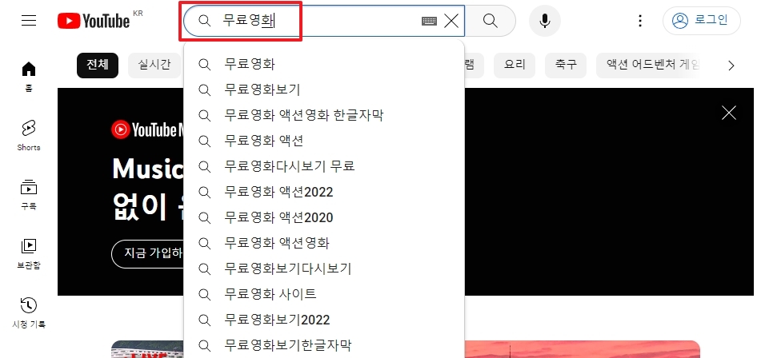Viewport: 757px width, 358px height.
Task: Click the magnifier search button
Action: (490, 21)
